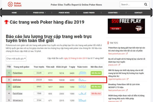
Task: Click the red trophy icon by the heading
Action: click(x=6, y=22)
